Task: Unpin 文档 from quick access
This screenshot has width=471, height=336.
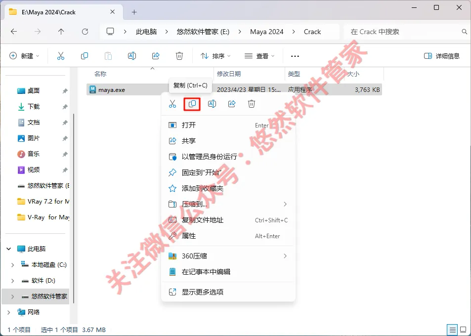Action: 65,123
